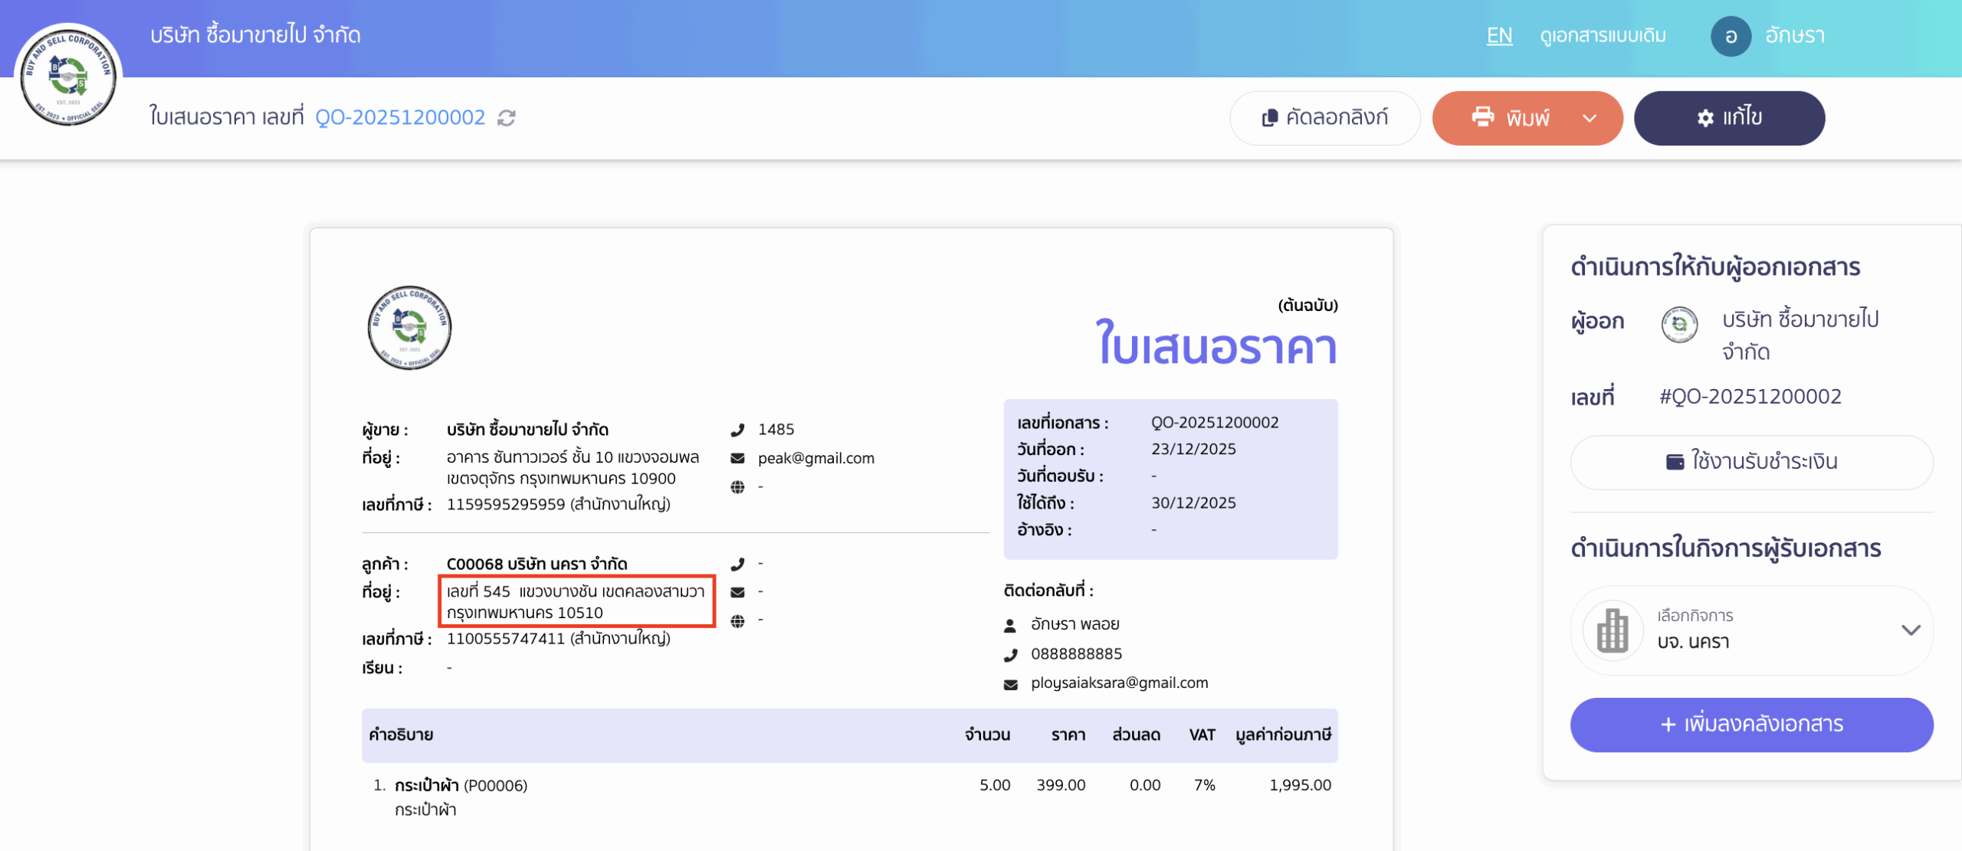The height and width of the screenshot is (851, 1962).
Task: Click the phone icon next to 1485
Action: pos(737,429)
